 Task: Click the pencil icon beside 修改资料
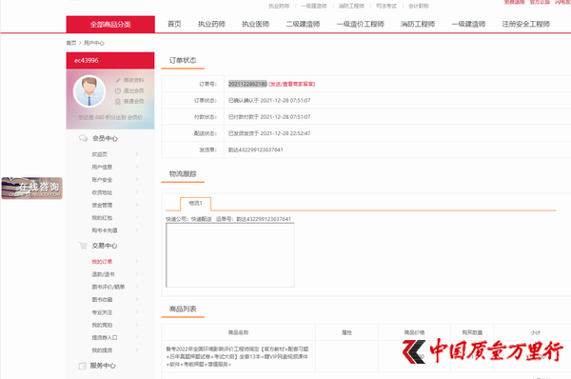coord(118,80)
